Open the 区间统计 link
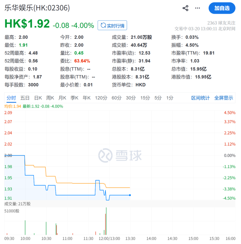Image resolution: width=241 pixels, height=244 pixels. point(201,98)
